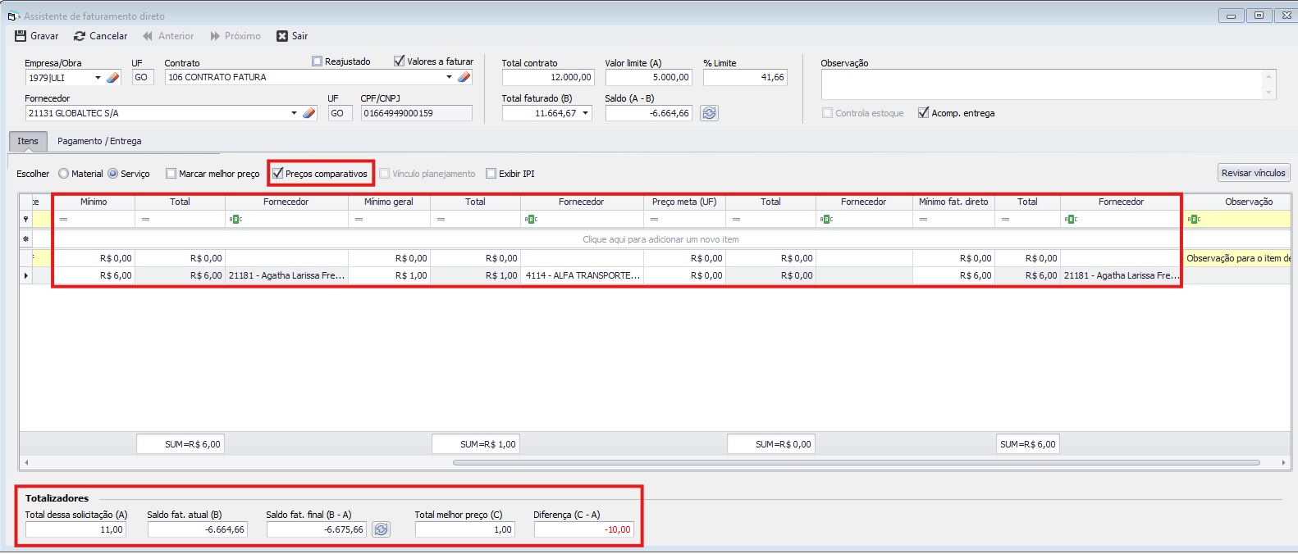Viewport: 1298px width, 554px height.
Task: Uncheck Preços comparativos checkbox
Action: click(278, 174)
